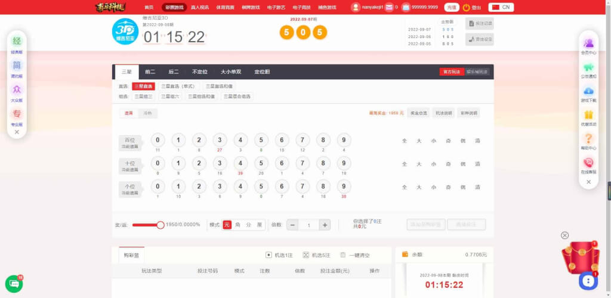This screenshot has height=298, width=611.
Task: Select 三星直选 play type
Action: 143,86
